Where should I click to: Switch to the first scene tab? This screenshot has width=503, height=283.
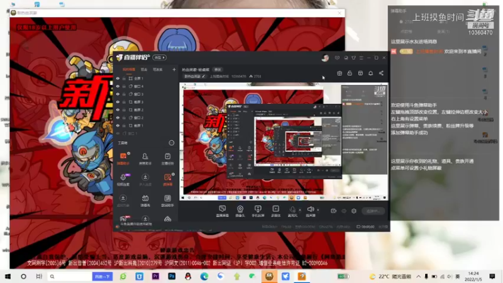pos(129,69)
